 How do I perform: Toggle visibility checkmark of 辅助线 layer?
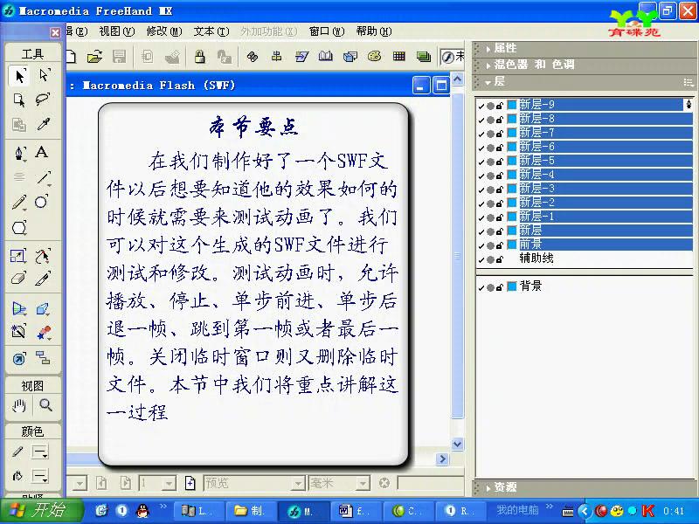coord(481,259)
